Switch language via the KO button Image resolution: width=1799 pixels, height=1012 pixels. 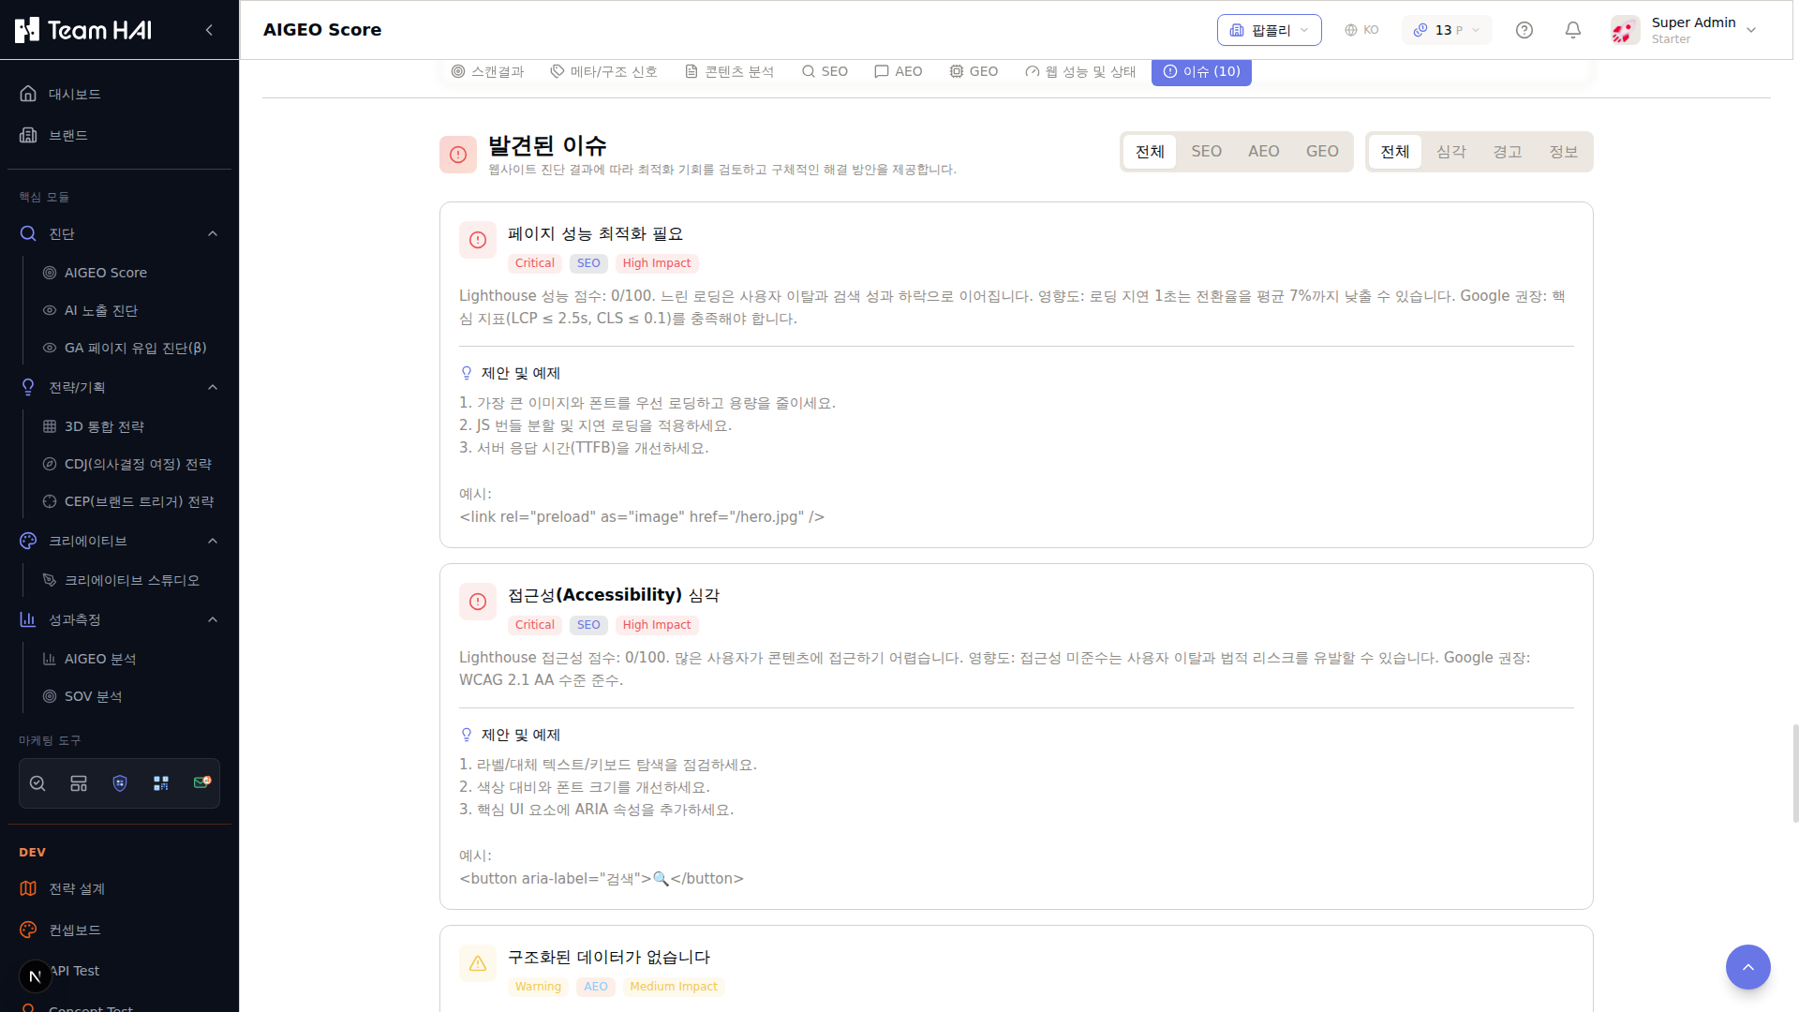coord(1361,30)
